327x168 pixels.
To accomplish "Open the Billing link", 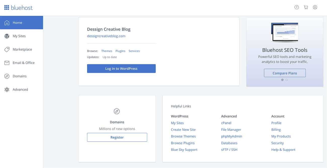I will tap(276, 130).
